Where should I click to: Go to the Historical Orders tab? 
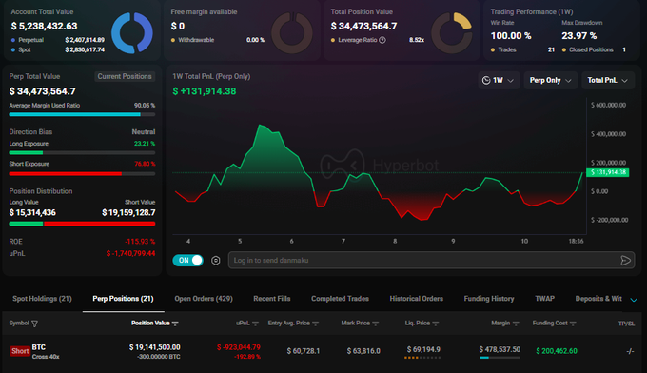click(x=417, y=299)
